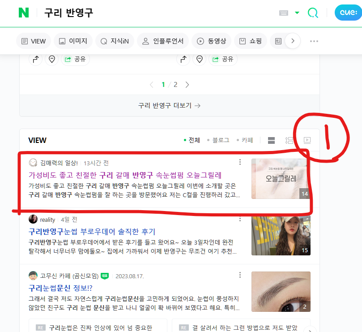The width and height of the screenshot is (362, 332).
Task: Click 김매력의 일상! profile avatar
Action: tap(33, 163)
